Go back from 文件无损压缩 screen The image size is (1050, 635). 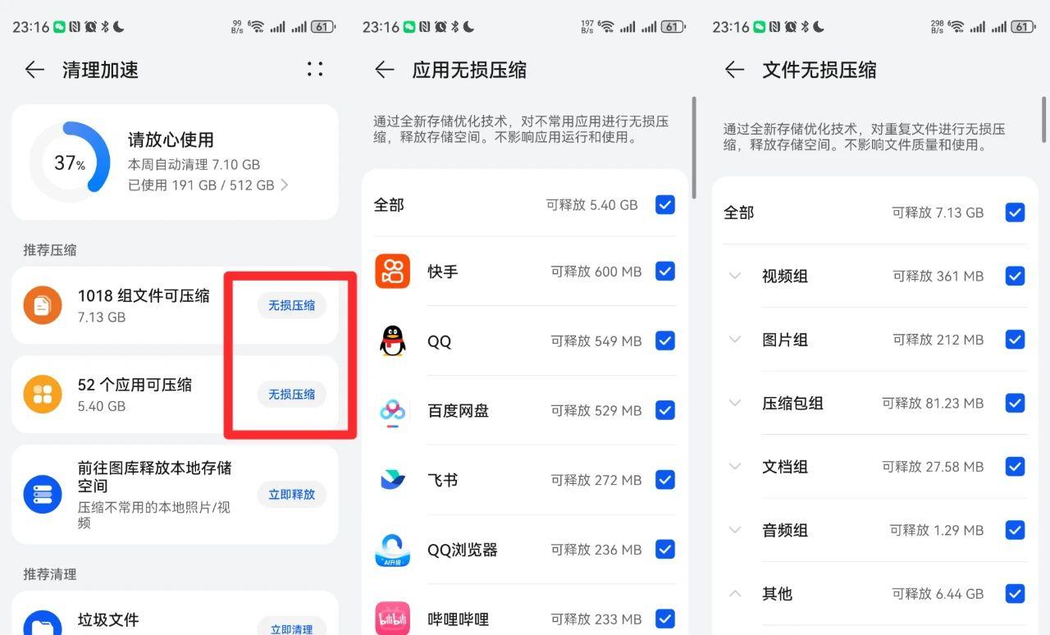734,70
